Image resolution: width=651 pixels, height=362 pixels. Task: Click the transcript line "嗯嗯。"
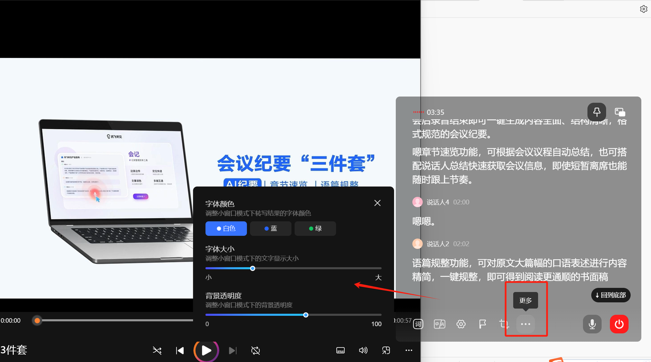point(424,222)
